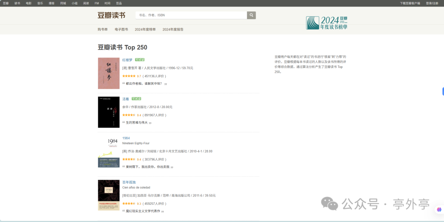Open FM in the top navigation bar
The width and height of the screenshot is (444, 222).
pyautogui.click(x=97, y=3)
